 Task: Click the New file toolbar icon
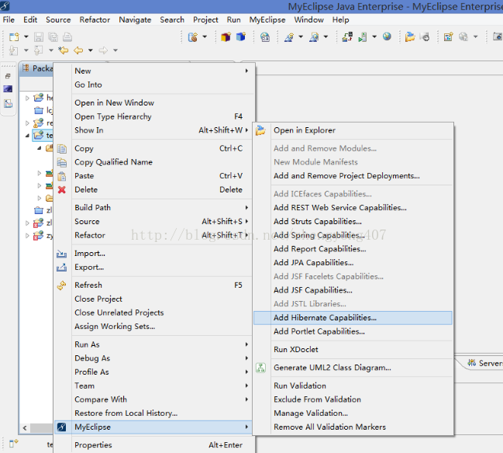pyautogui.click(x=14, y=37)
